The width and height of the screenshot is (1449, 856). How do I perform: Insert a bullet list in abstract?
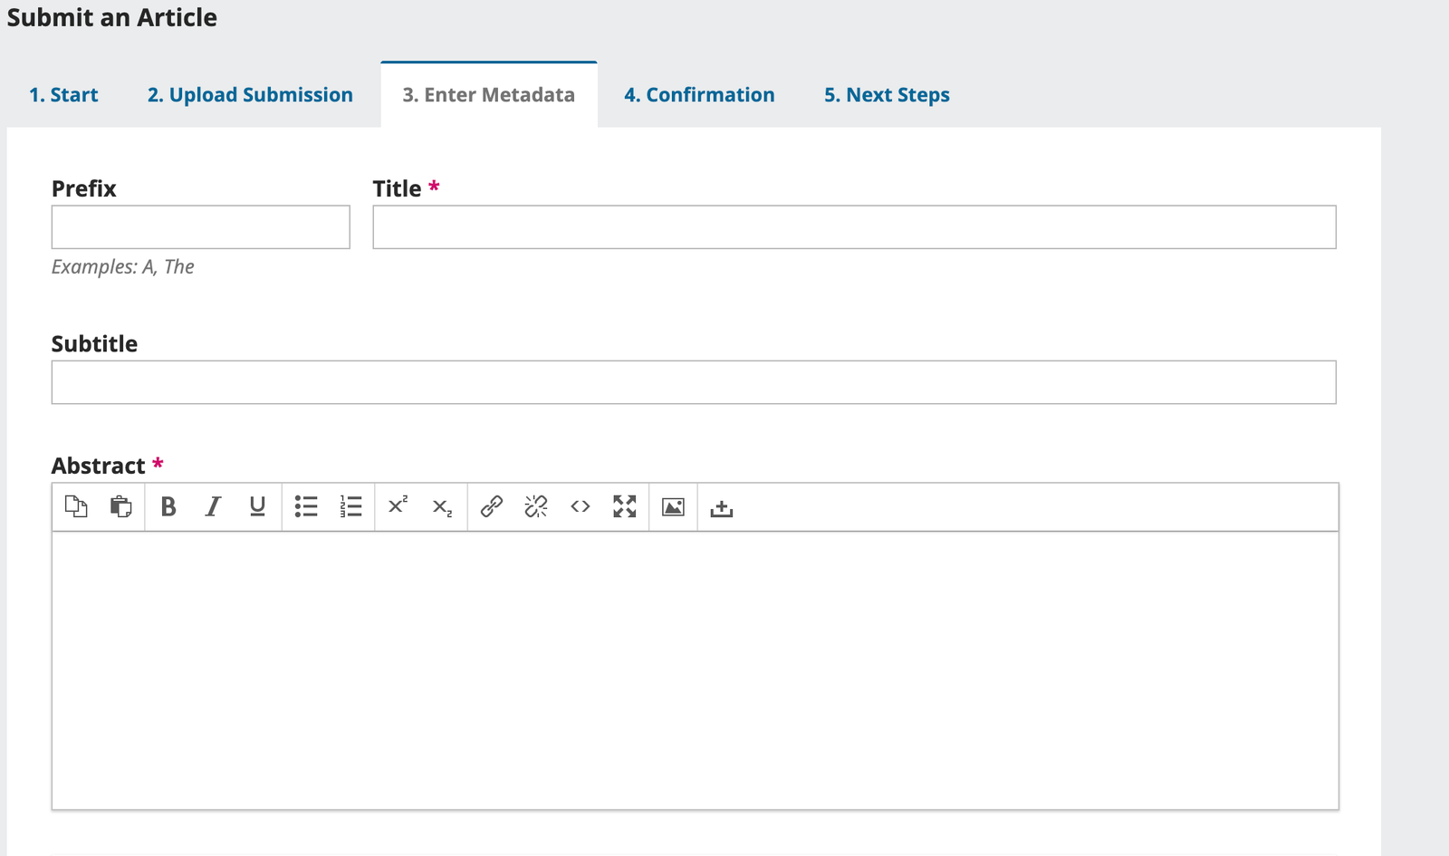306,506
